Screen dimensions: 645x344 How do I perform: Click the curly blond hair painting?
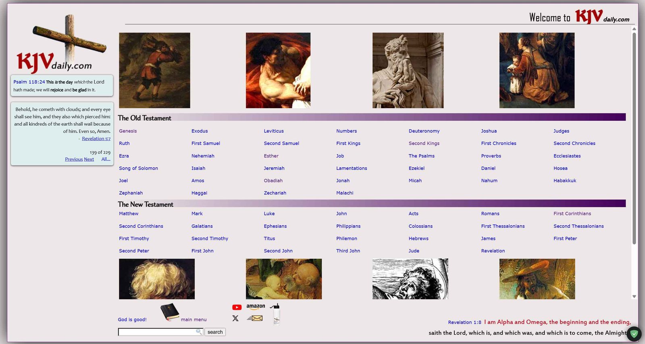point(157,279)
